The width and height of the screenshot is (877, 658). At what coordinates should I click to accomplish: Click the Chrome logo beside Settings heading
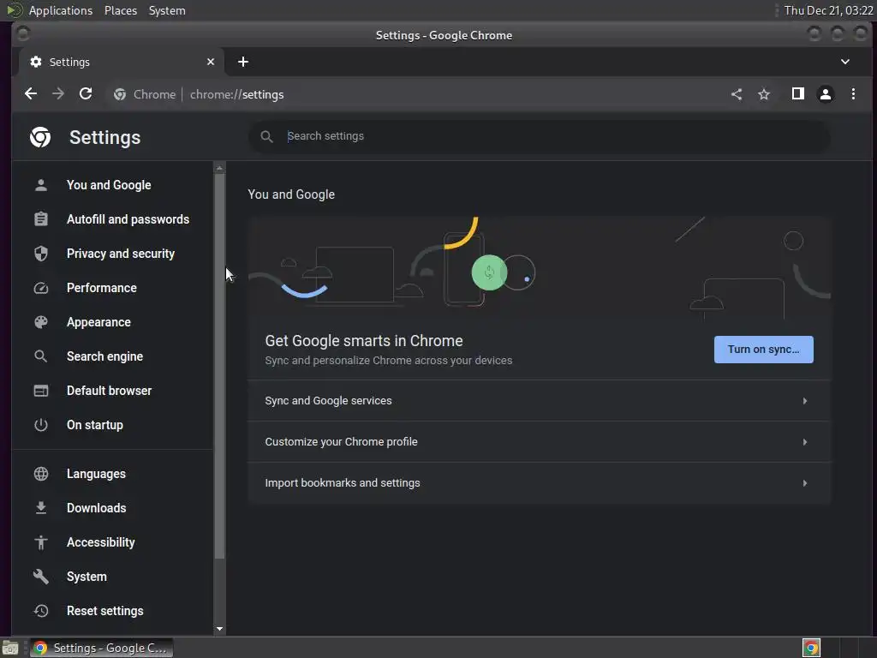[40, 137]
